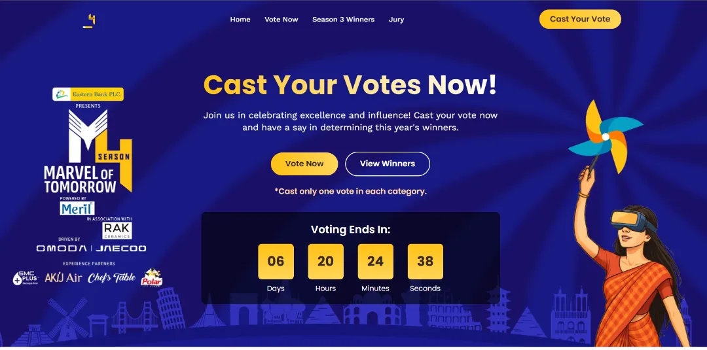
Task: Click the Akij Air logo
Action: 63,278
